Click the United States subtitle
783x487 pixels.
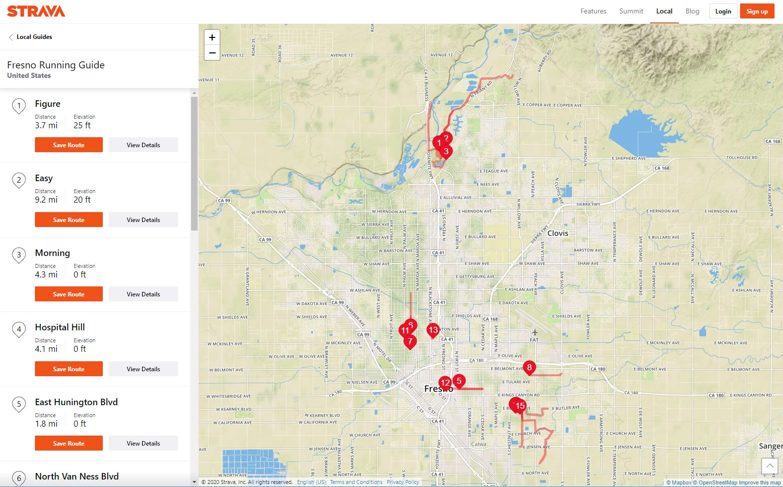[x=29, y=75]
